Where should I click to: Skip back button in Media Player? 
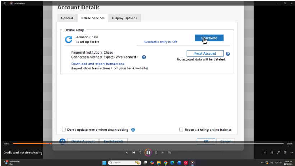(x=140, y=153)
